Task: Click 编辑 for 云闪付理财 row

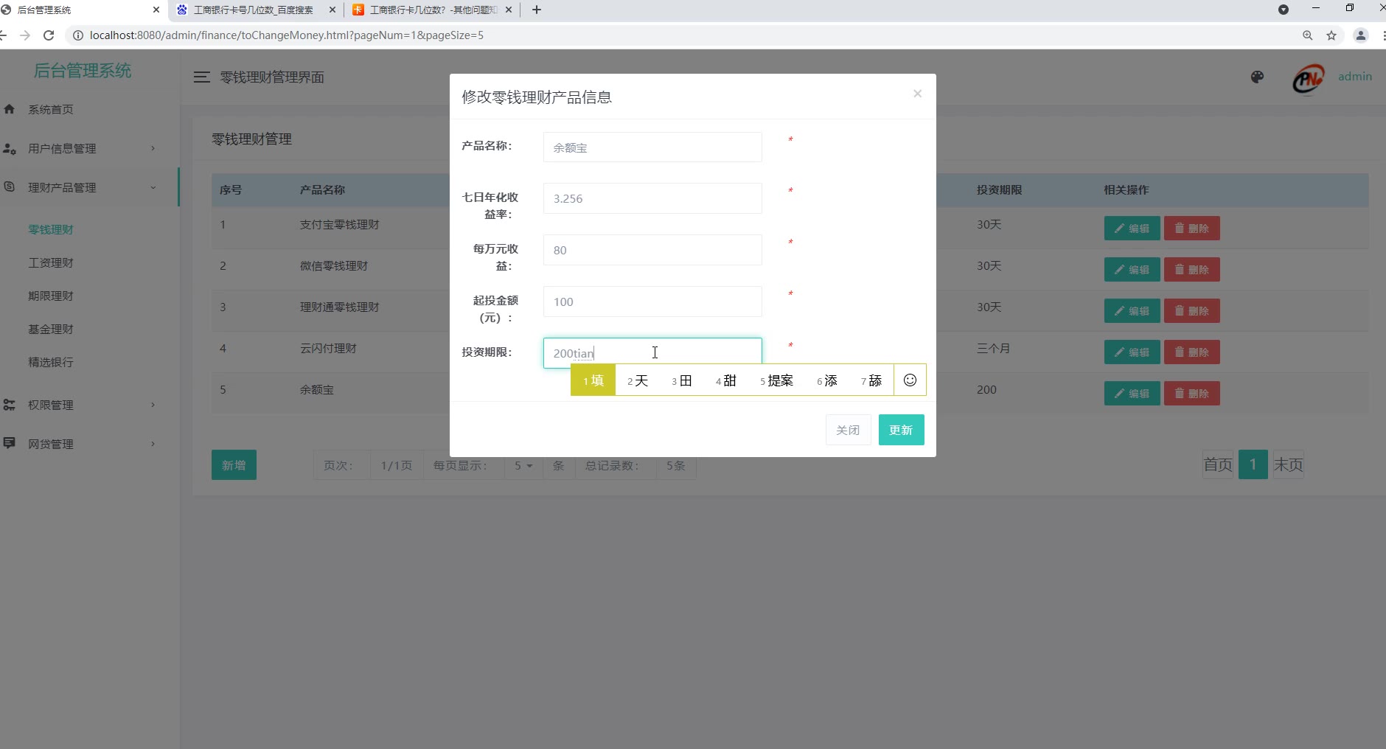Action: click(x=1132, y=352)
